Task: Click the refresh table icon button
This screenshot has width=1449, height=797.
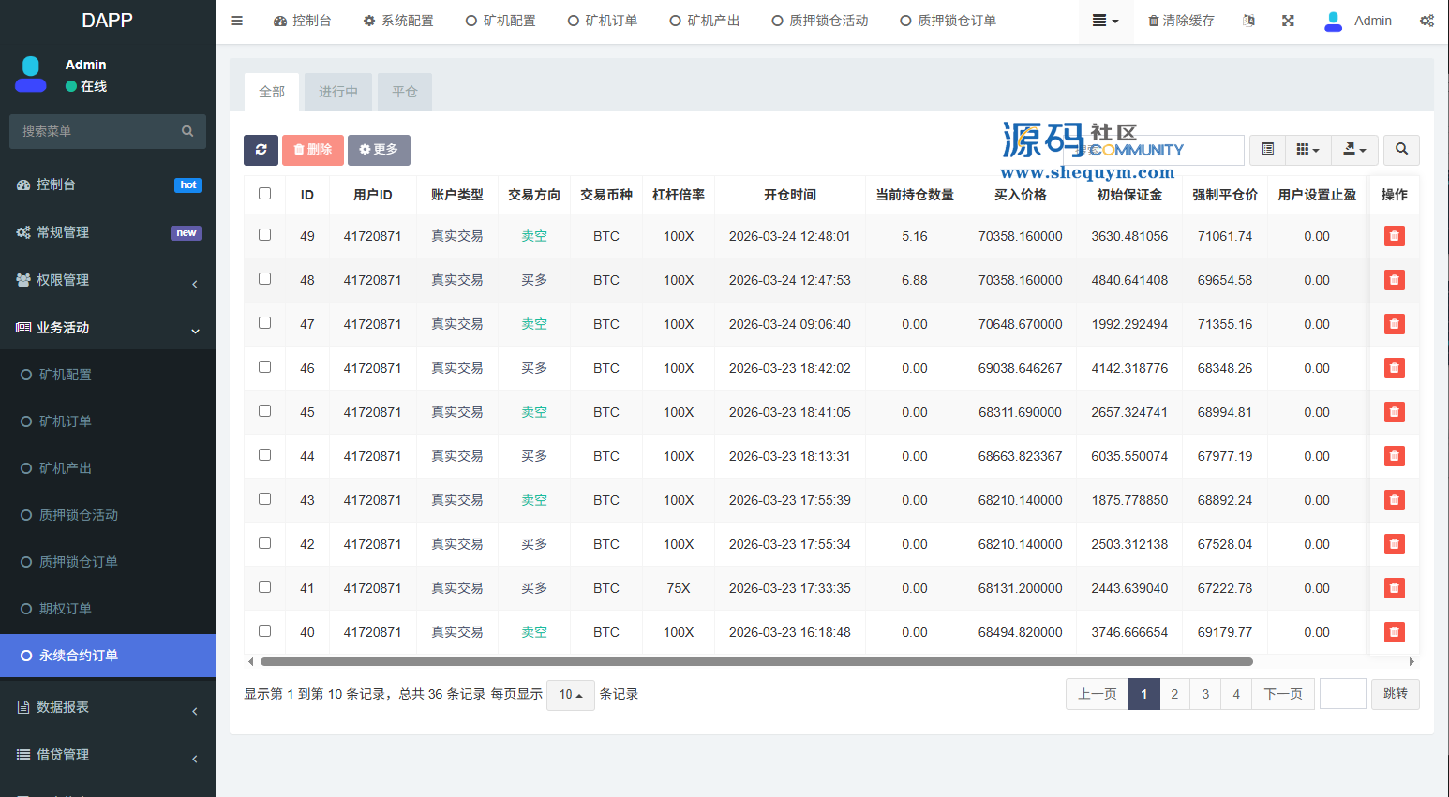Action: pos(261,150)
